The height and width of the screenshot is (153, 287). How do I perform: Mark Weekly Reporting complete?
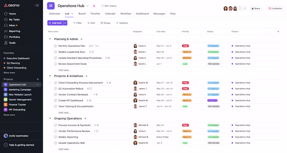tap(56, 137)
